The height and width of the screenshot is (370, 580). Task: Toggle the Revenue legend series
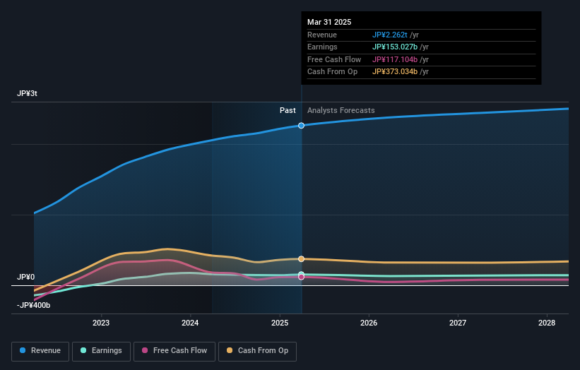click(40, 351)
